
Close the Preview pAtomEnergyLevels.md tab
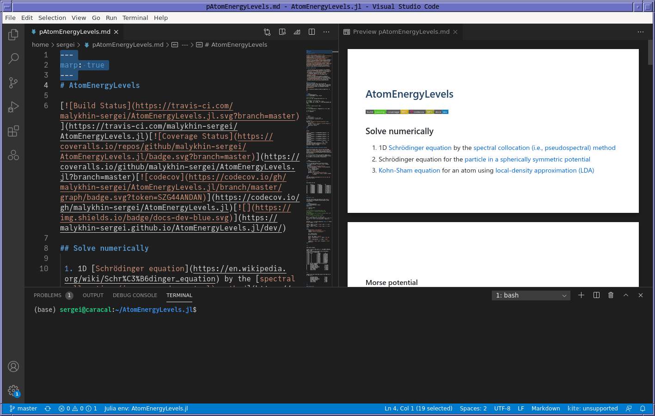point(455,32)
